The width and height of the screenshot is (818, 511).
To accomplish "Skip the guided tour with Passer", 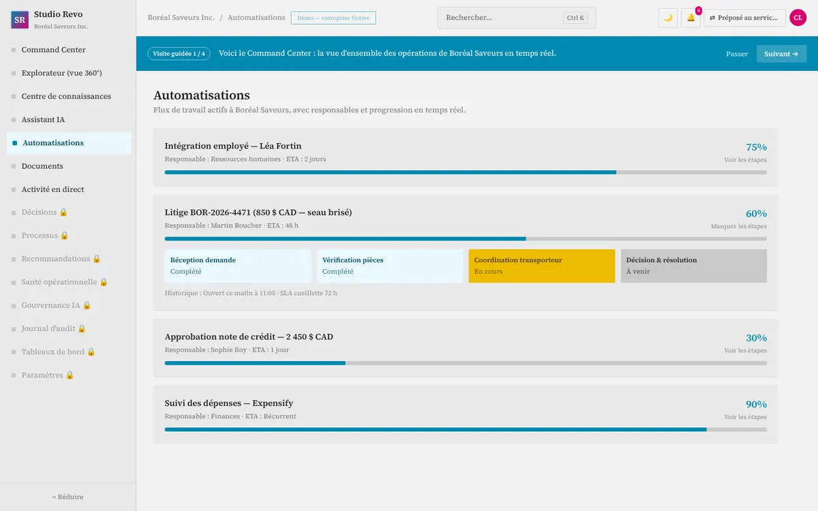I will 737,54.
